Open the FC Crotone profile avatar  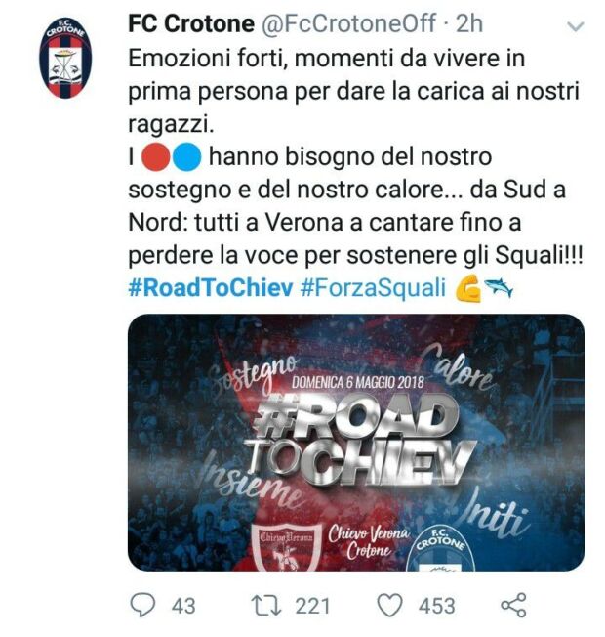65,58
